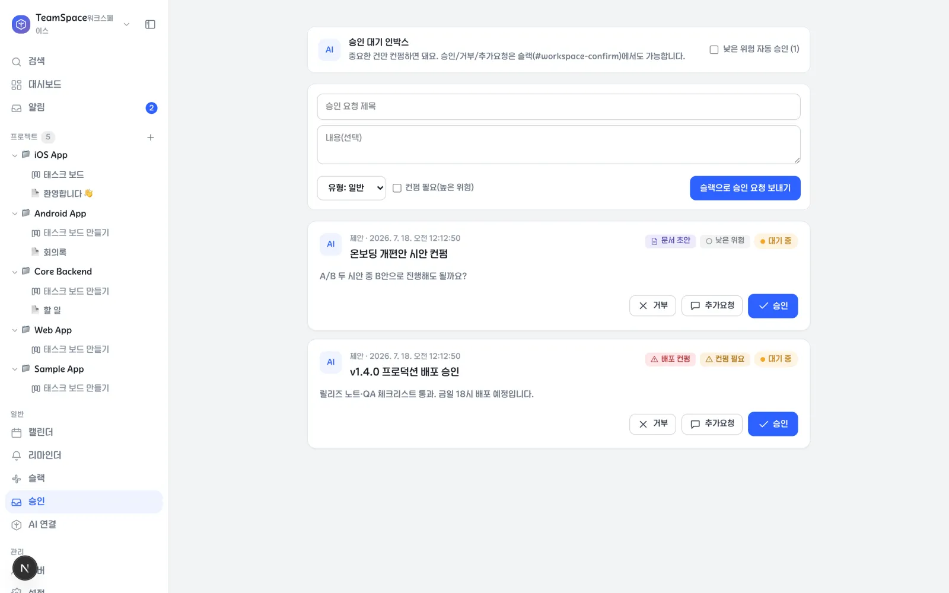Open 알림 notifications inbox
This screenshot has width=949, height=593.
(x=84, y=107)
